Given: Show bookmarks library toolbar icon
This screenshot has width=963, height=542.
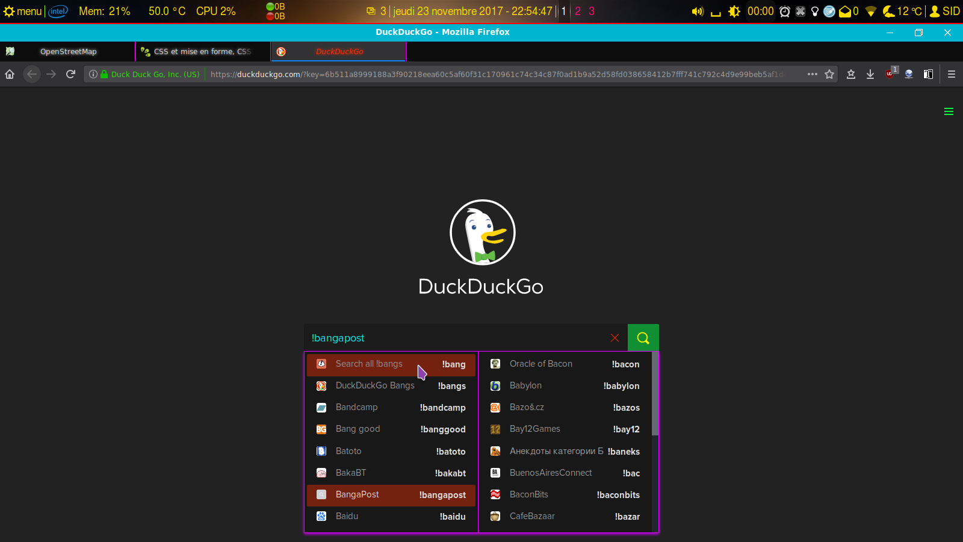Looking at the screenshot, I should 851,74.
